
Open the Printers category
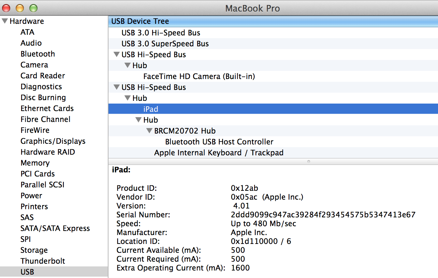(34, 206)
